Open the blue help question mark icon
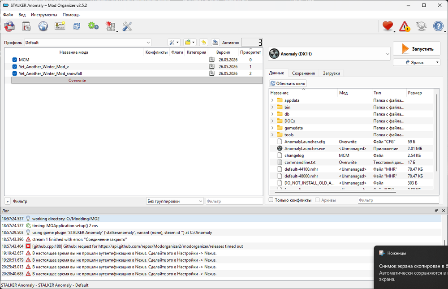448x289 pixels. tap(438, 26)
